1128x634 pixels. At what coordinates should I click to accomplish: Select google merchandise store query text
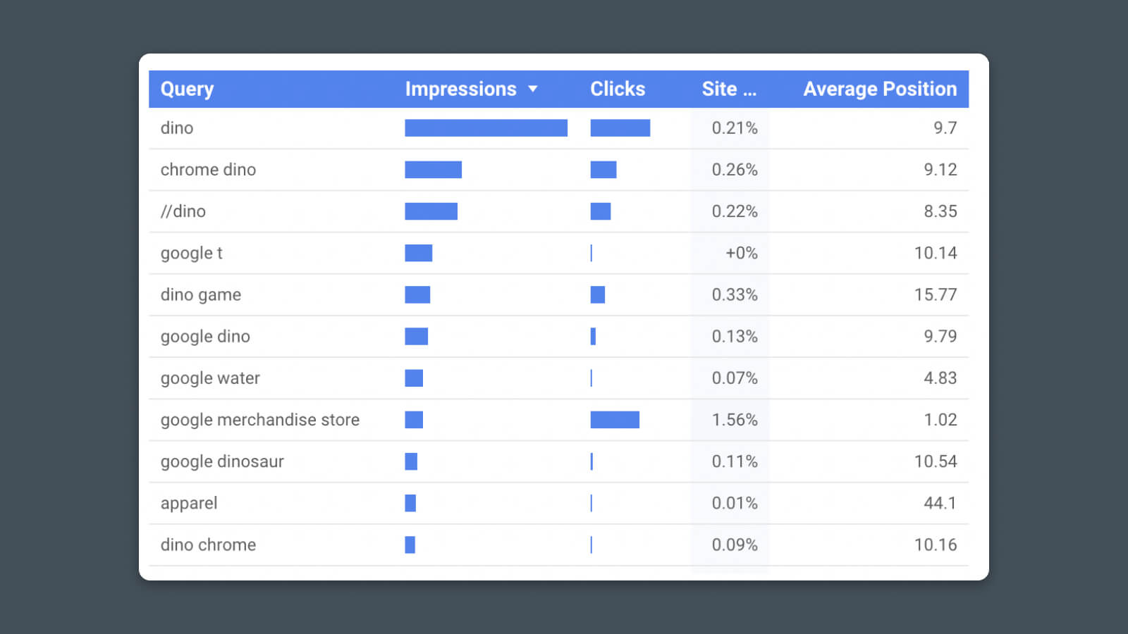click(259, 420)
